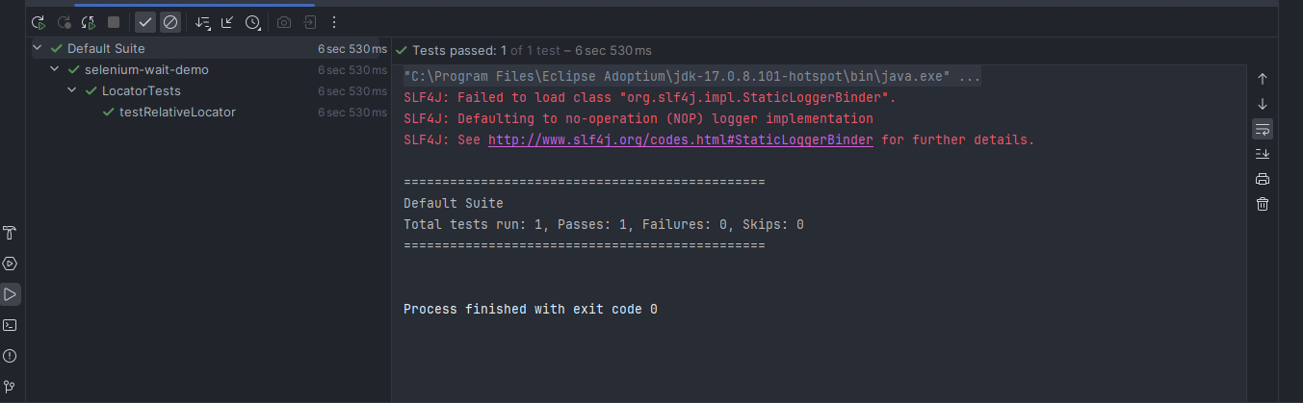
Task: Collapse the selenium-wait-demo node
Action: (55, 70)
